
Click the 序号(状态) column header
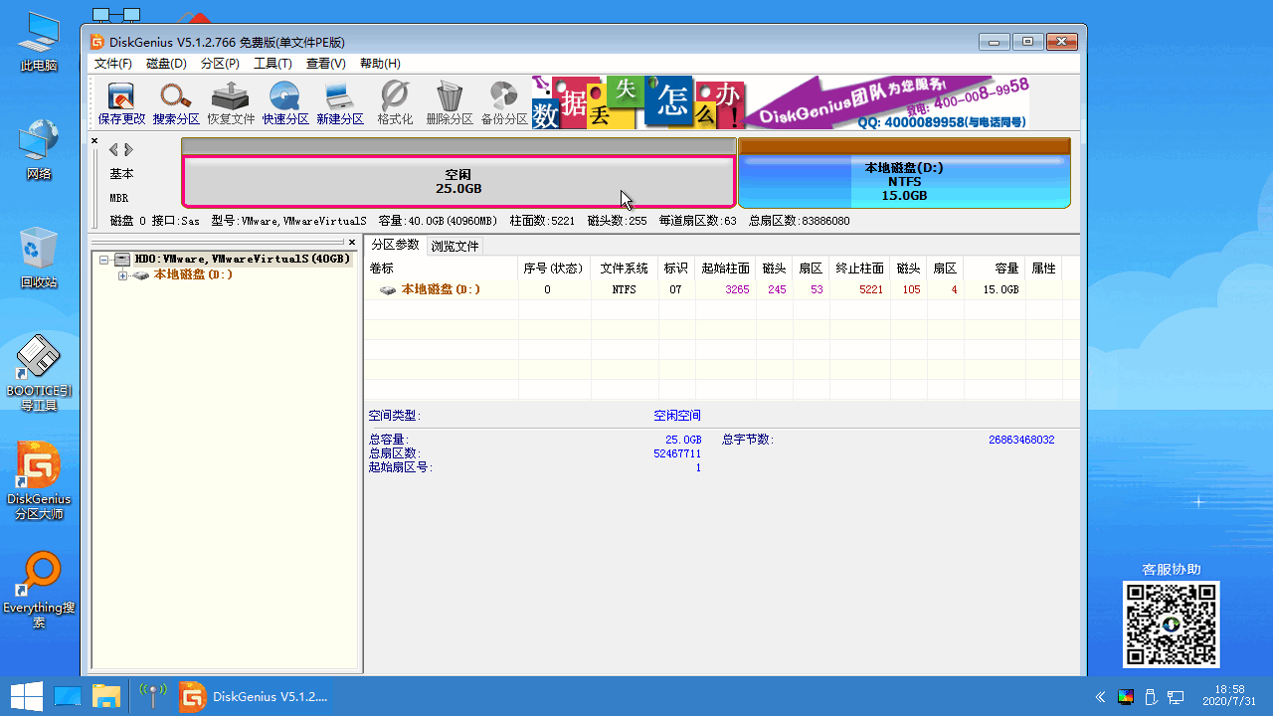point(554,268)
